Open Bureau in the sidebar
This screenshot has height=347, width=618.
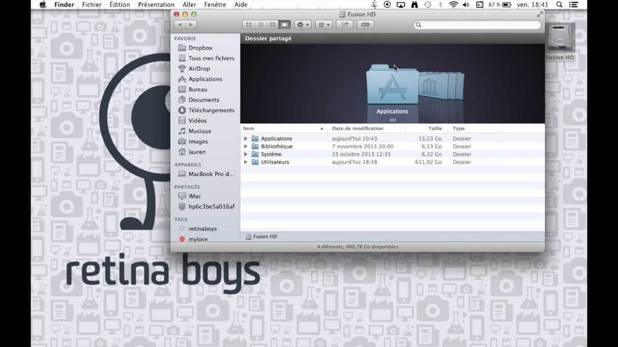tap(197, 90)
